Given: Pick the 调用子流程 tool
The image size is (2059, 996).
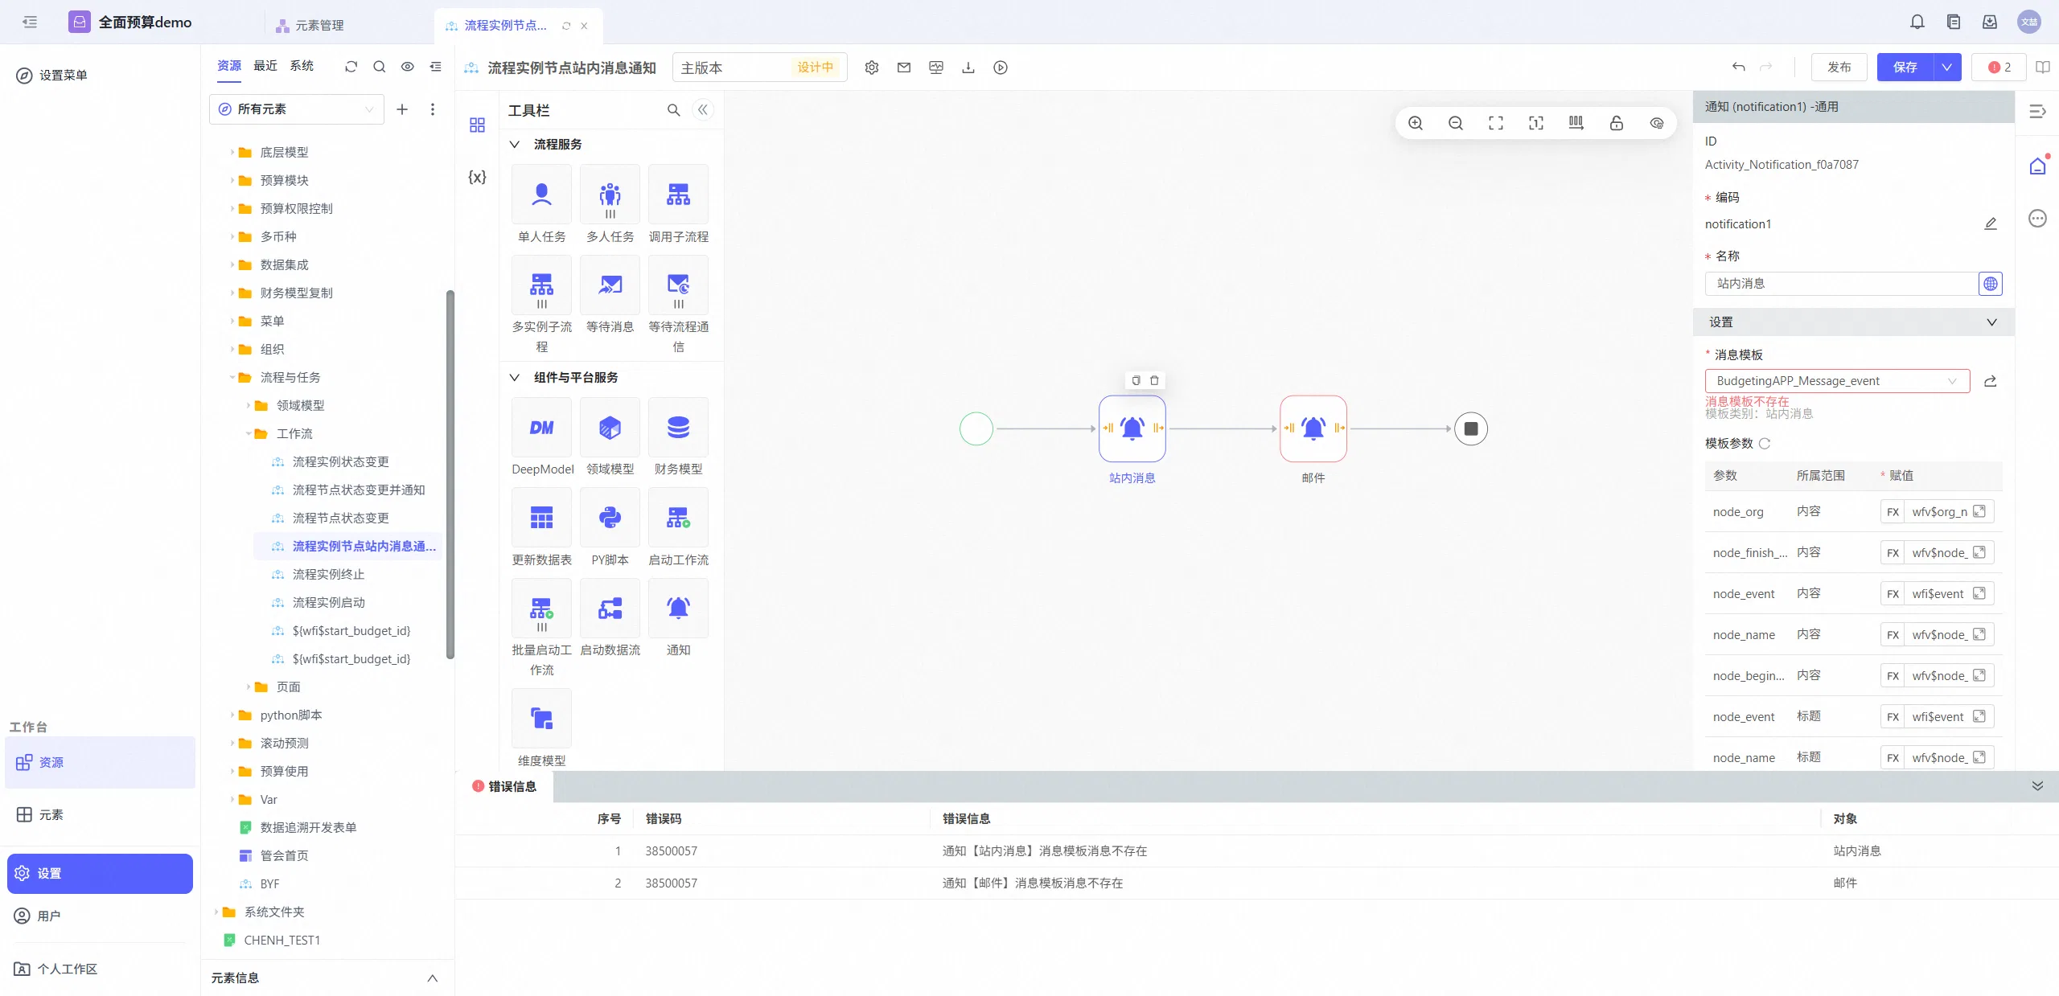Looking at the screenshot, I should (678, 195).
